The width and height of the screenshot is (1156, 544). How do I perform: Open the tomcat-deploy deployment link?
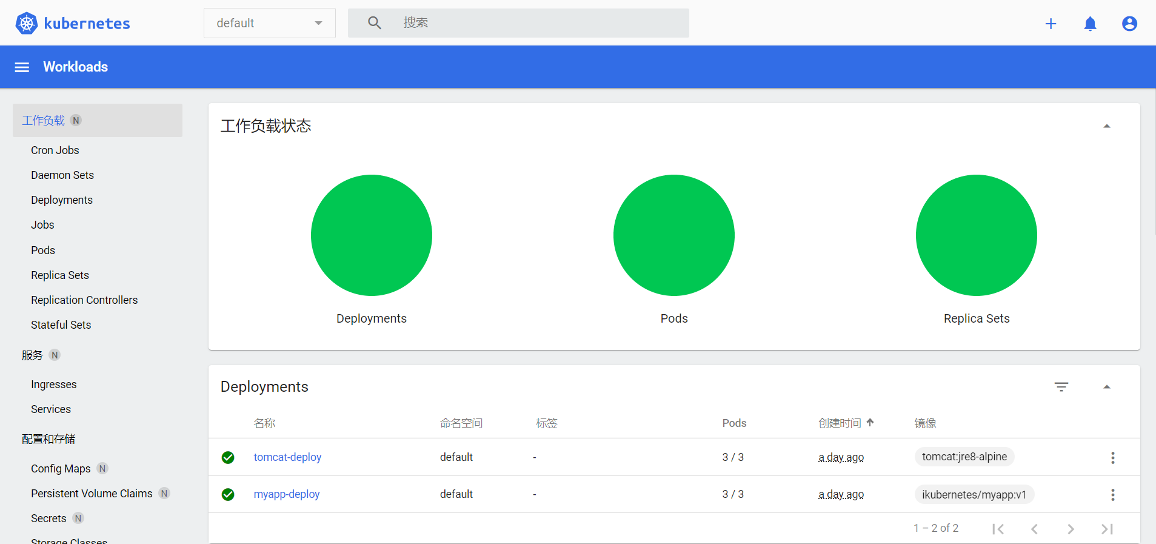[287, 457]
